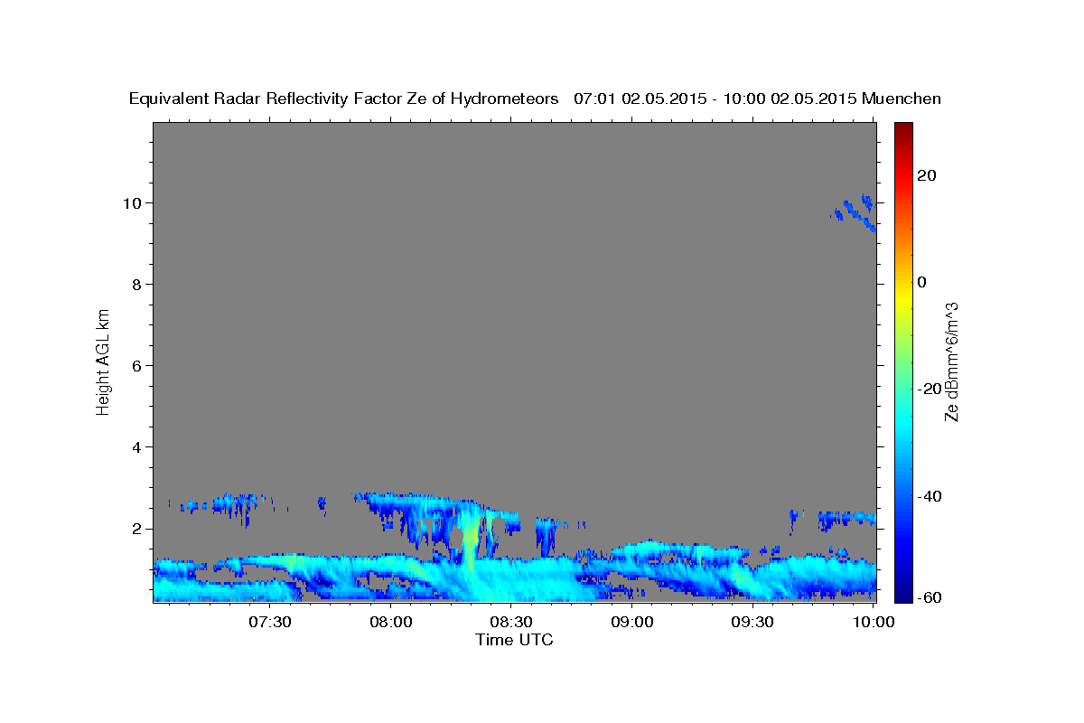
Task: Click the 09:30 time tick label
Action: point(752,622)
